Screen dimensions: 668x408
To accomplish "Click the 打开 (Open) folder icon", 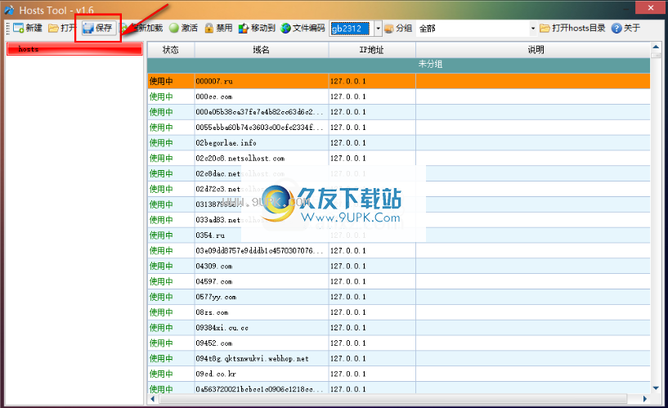I will (x=53, y=28).
